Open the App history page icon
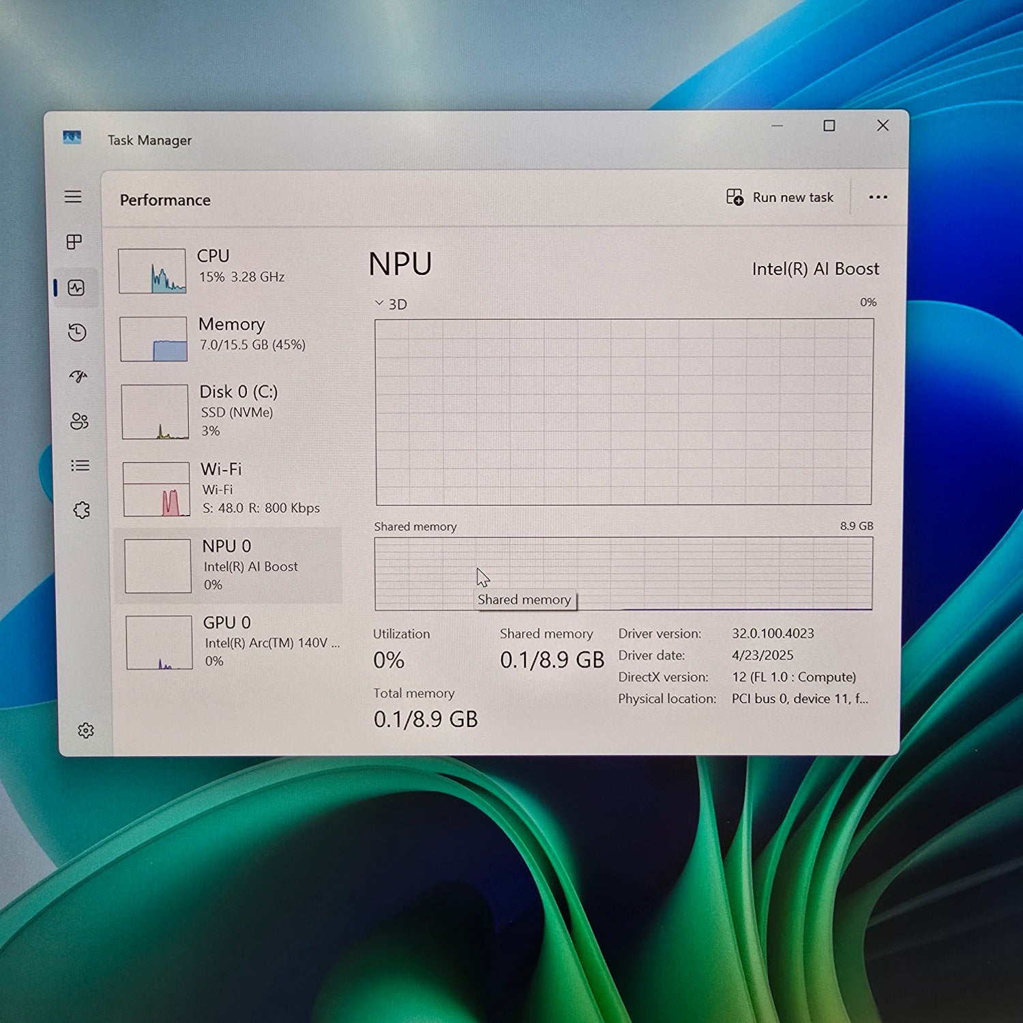Screen dimensions: 1023x1023 pos(77,332)
